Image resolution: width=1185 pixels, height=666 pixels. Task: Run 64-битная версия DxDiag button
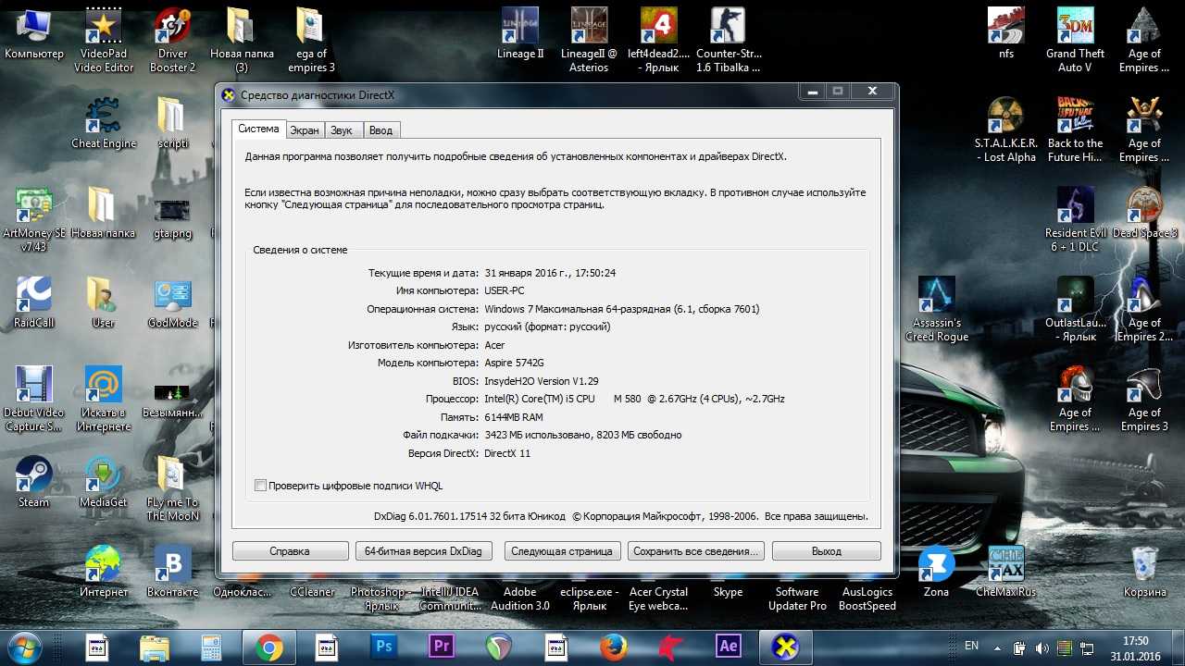point(423,551)
